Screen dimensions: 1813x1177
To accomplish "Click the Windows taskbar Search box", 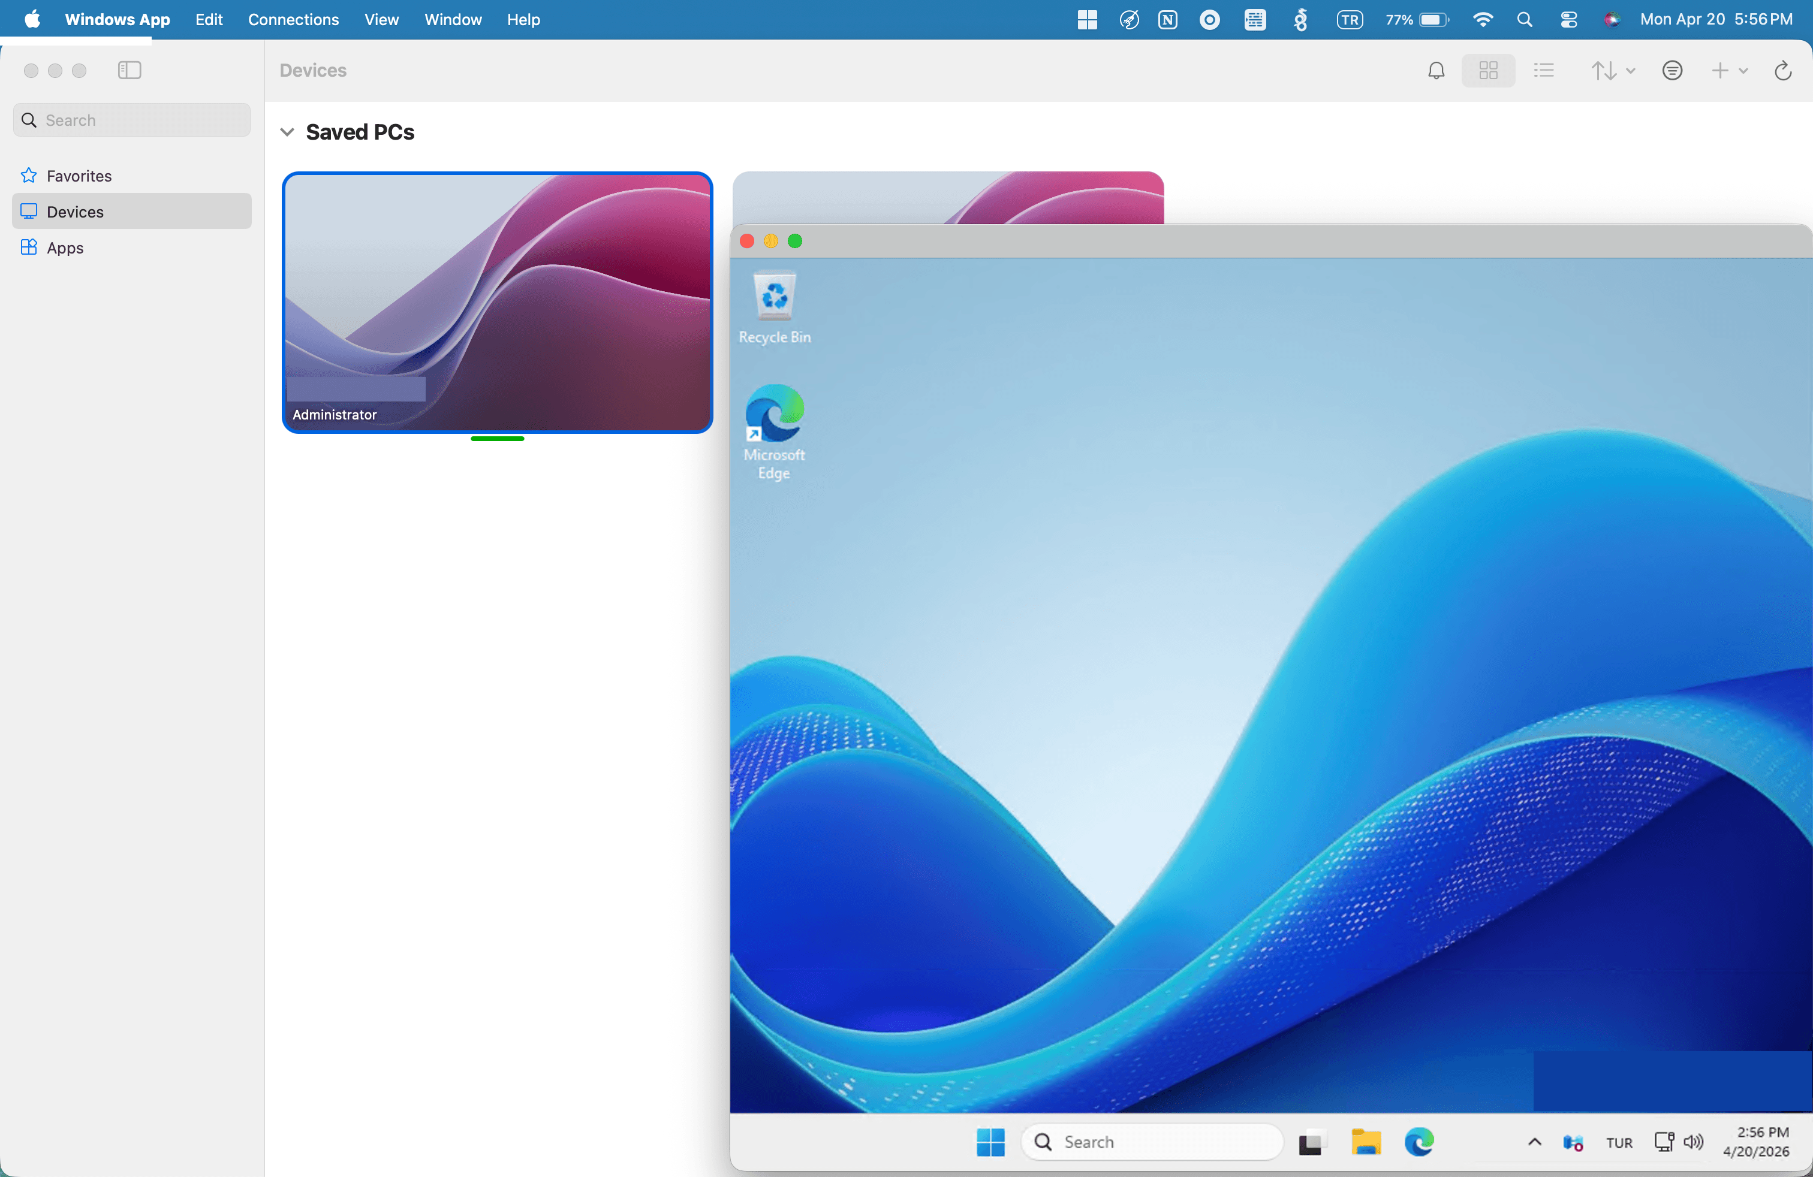I will [x=1152, y=1142].
